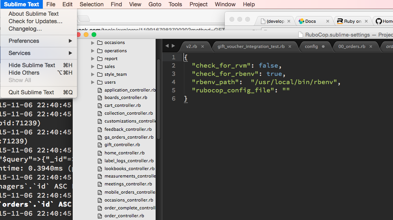Expand the occasions folder arrow
Image resolution: width=393 pixels, height=220 pixels.
[x=92, y=43]
